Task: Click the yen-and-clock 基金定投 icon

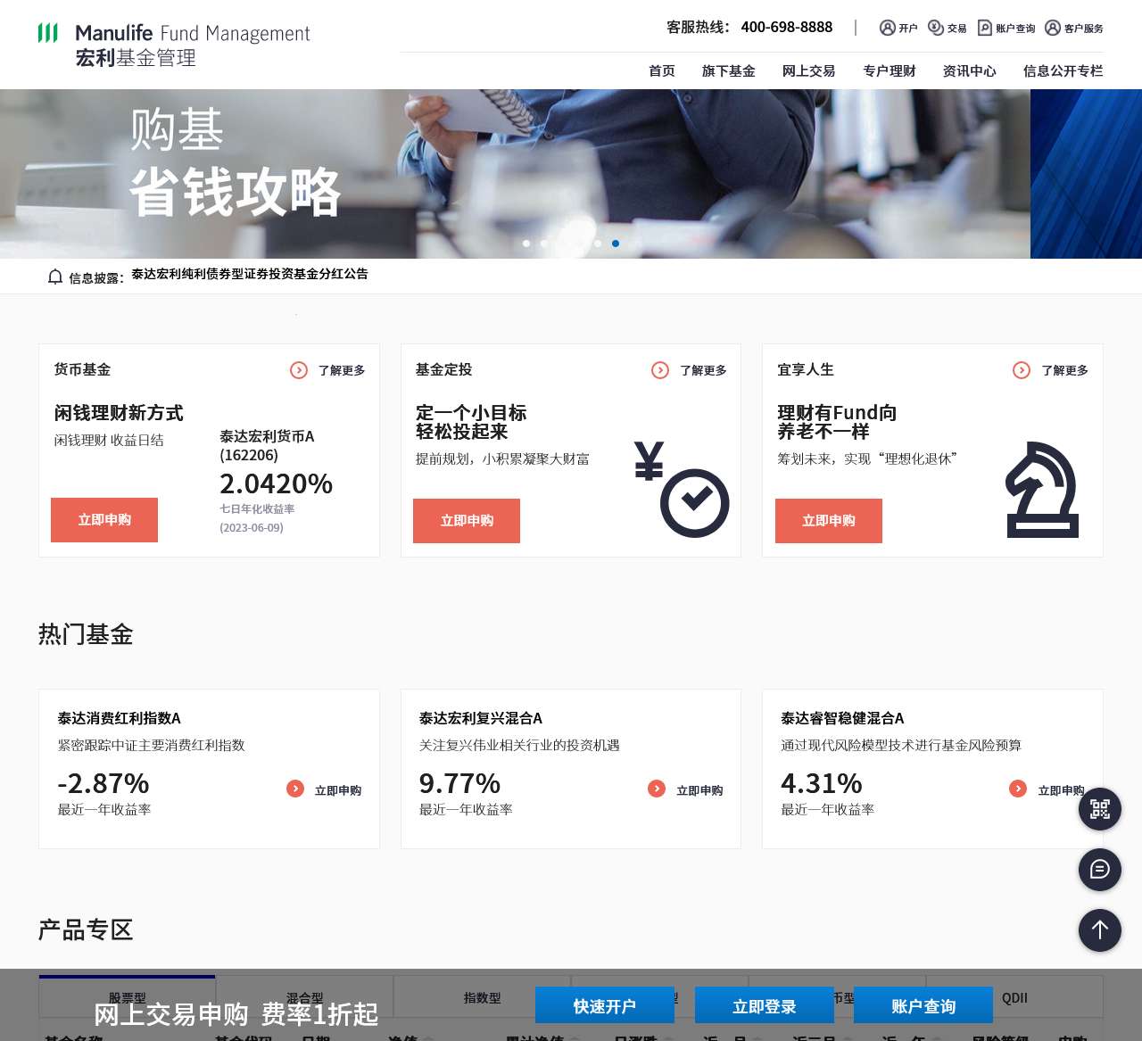Action: point(682,490)
